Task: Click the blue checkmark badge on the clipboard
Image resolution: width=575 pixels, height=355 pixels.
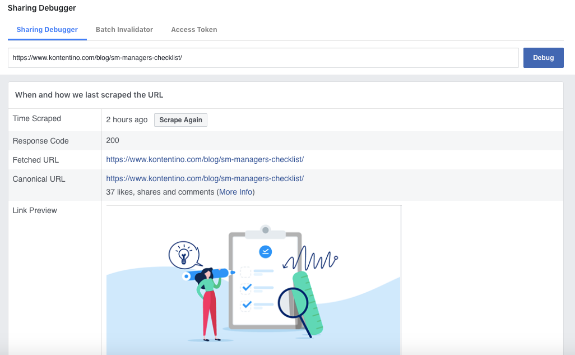Action: (264, 252)
